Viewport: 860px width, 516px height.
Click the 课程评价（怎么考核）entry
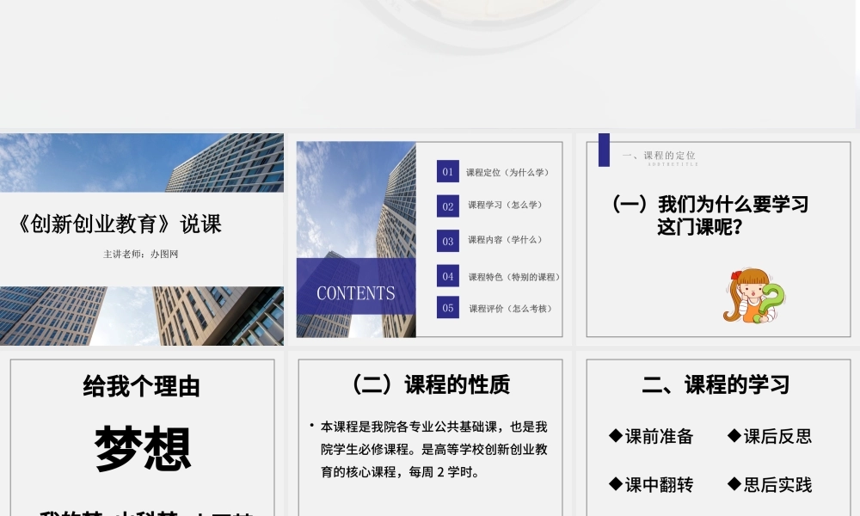click(x=510, y=309)
